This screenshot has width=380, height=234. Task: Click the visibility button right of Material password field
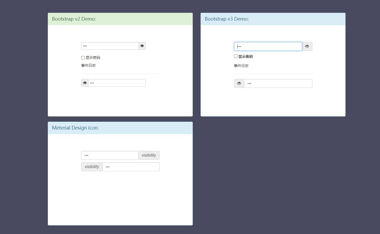149,155
